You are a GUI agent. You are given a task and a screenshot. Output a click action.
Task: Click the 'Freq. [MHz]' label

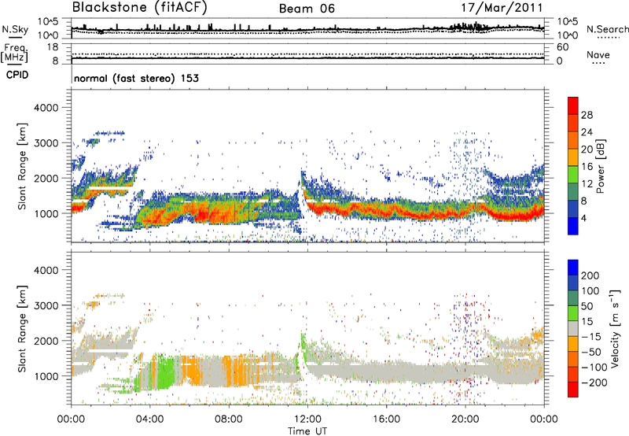(15, 53)
